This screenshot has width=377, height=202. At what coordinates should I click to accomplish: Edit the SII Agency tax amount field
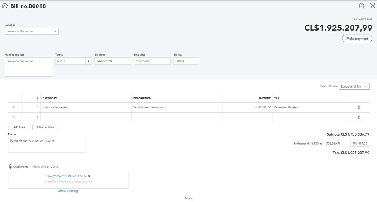360,143
